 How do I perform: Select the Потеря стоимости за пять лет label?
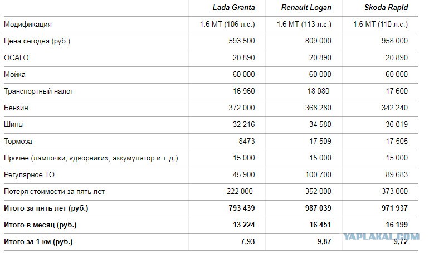(x=54, y=192)
